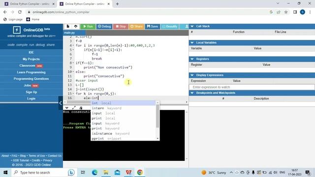
Task: Reload the page with the refresh icon
Action: pyautogui.click(x=20, y=12)
